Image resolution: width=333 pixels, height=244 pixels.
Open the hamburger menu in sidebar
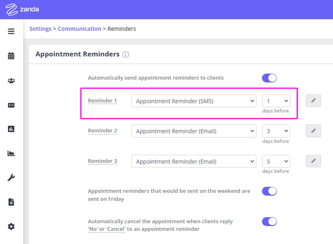11,31
